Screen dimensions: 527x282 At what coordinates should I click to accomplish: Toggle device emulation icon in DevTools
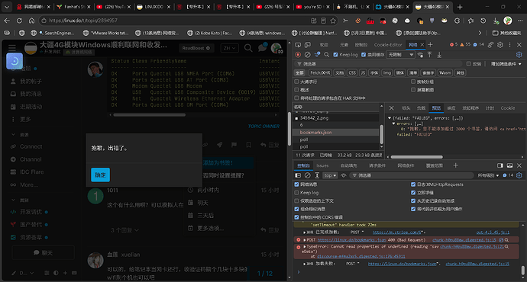click(x=308, y=45)
